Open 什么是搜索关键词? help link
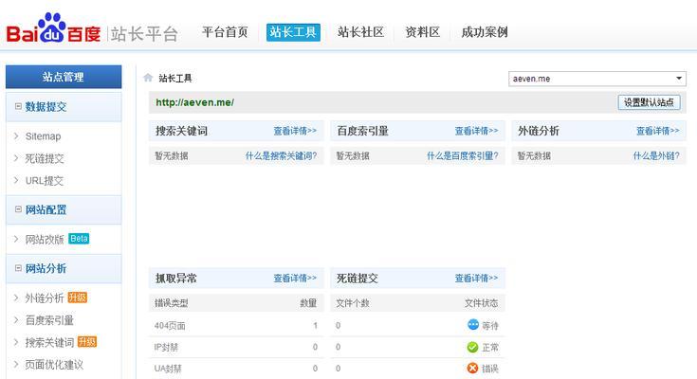Image resolution: width=697 pixels, height=379 pixels. coord(281,155)
